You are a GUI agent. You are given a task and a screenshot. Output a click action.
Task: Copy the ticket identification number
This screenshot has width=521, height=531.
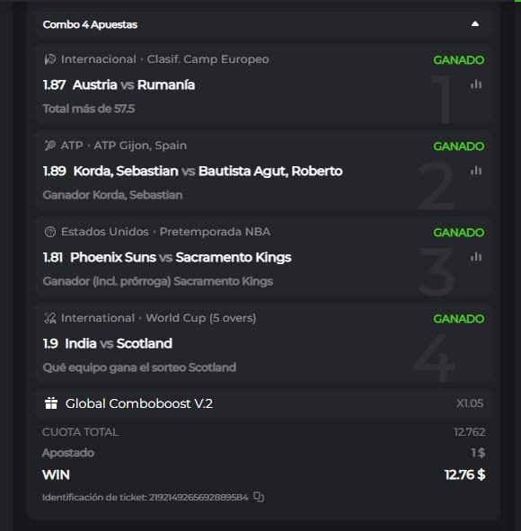[259, 497]
